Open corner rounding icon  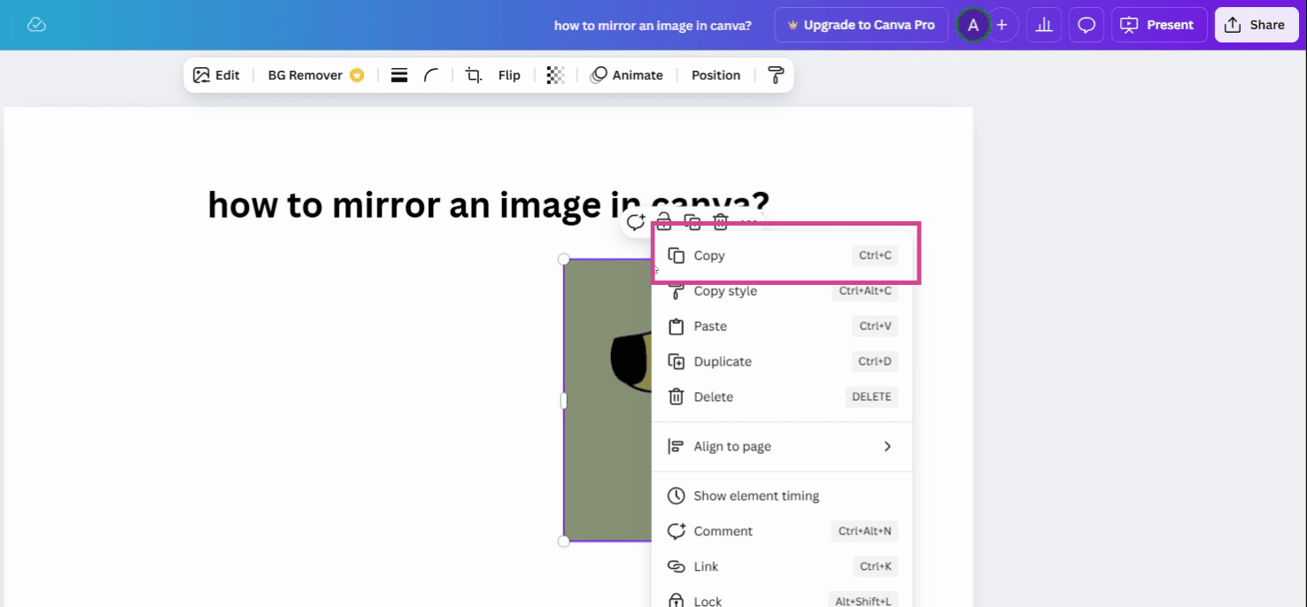coord(431,75)
